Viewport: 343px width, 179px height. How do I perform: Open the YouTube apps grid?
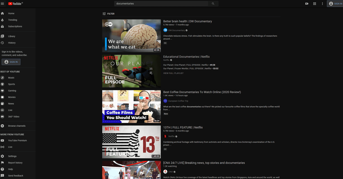pos(315,3)
